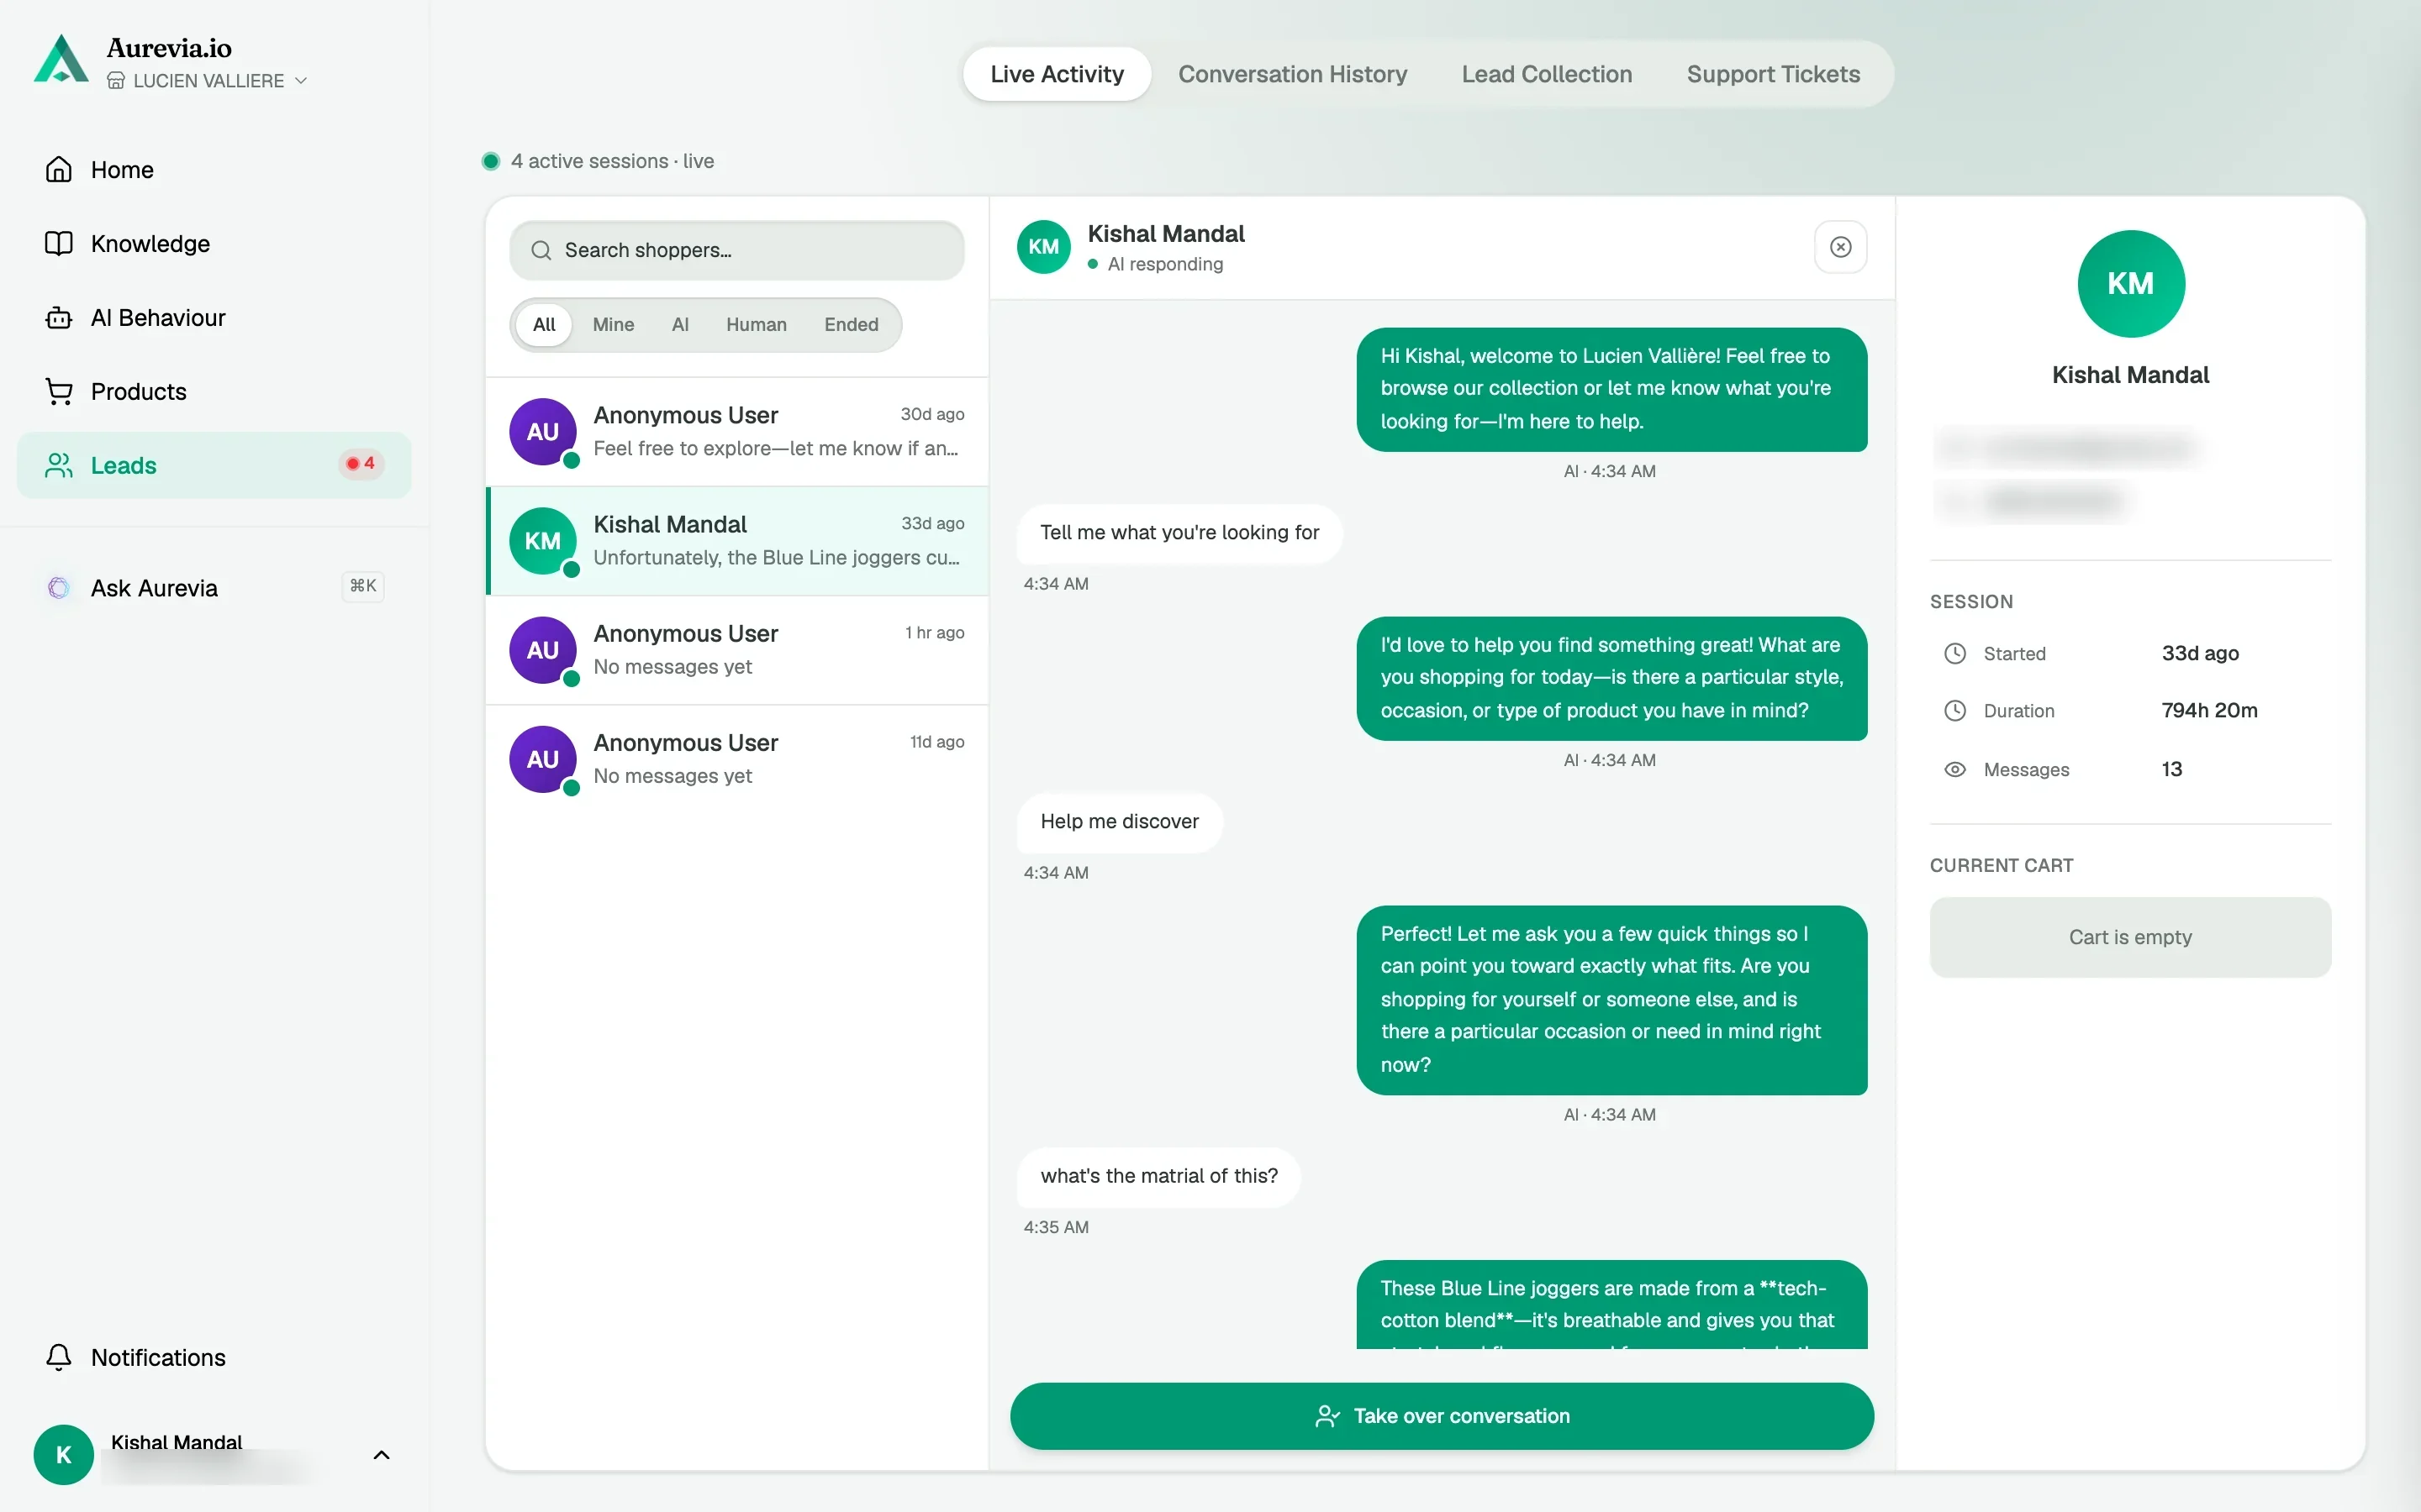Click the K user avatar at bottom left
Image resolution: width=2421 pixels, height=1512 pixels.
coord(63,1454)
